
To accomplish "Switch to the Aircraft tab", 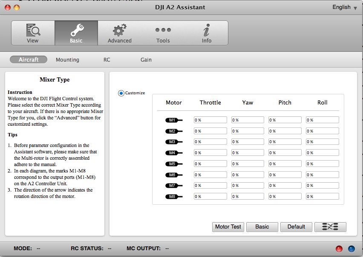I will click(x=29, y=59).
